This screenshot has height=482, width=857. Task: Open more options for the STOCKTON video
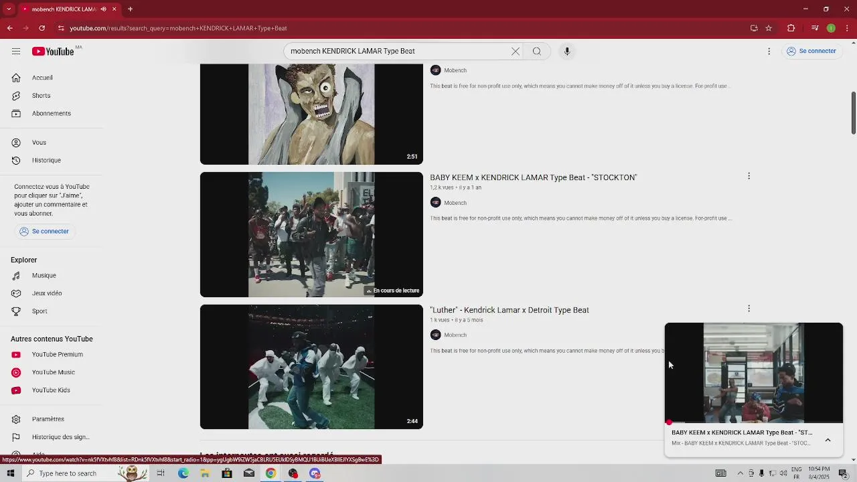click(749, 176)
